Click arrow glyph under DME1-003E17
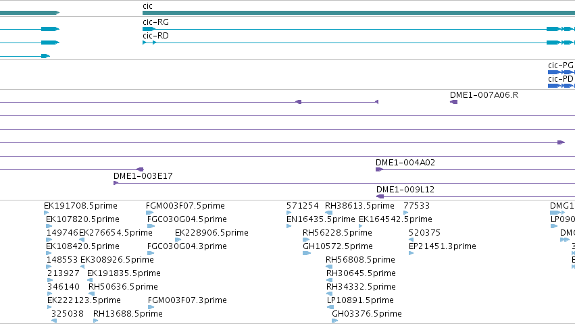 coord(116,183)
